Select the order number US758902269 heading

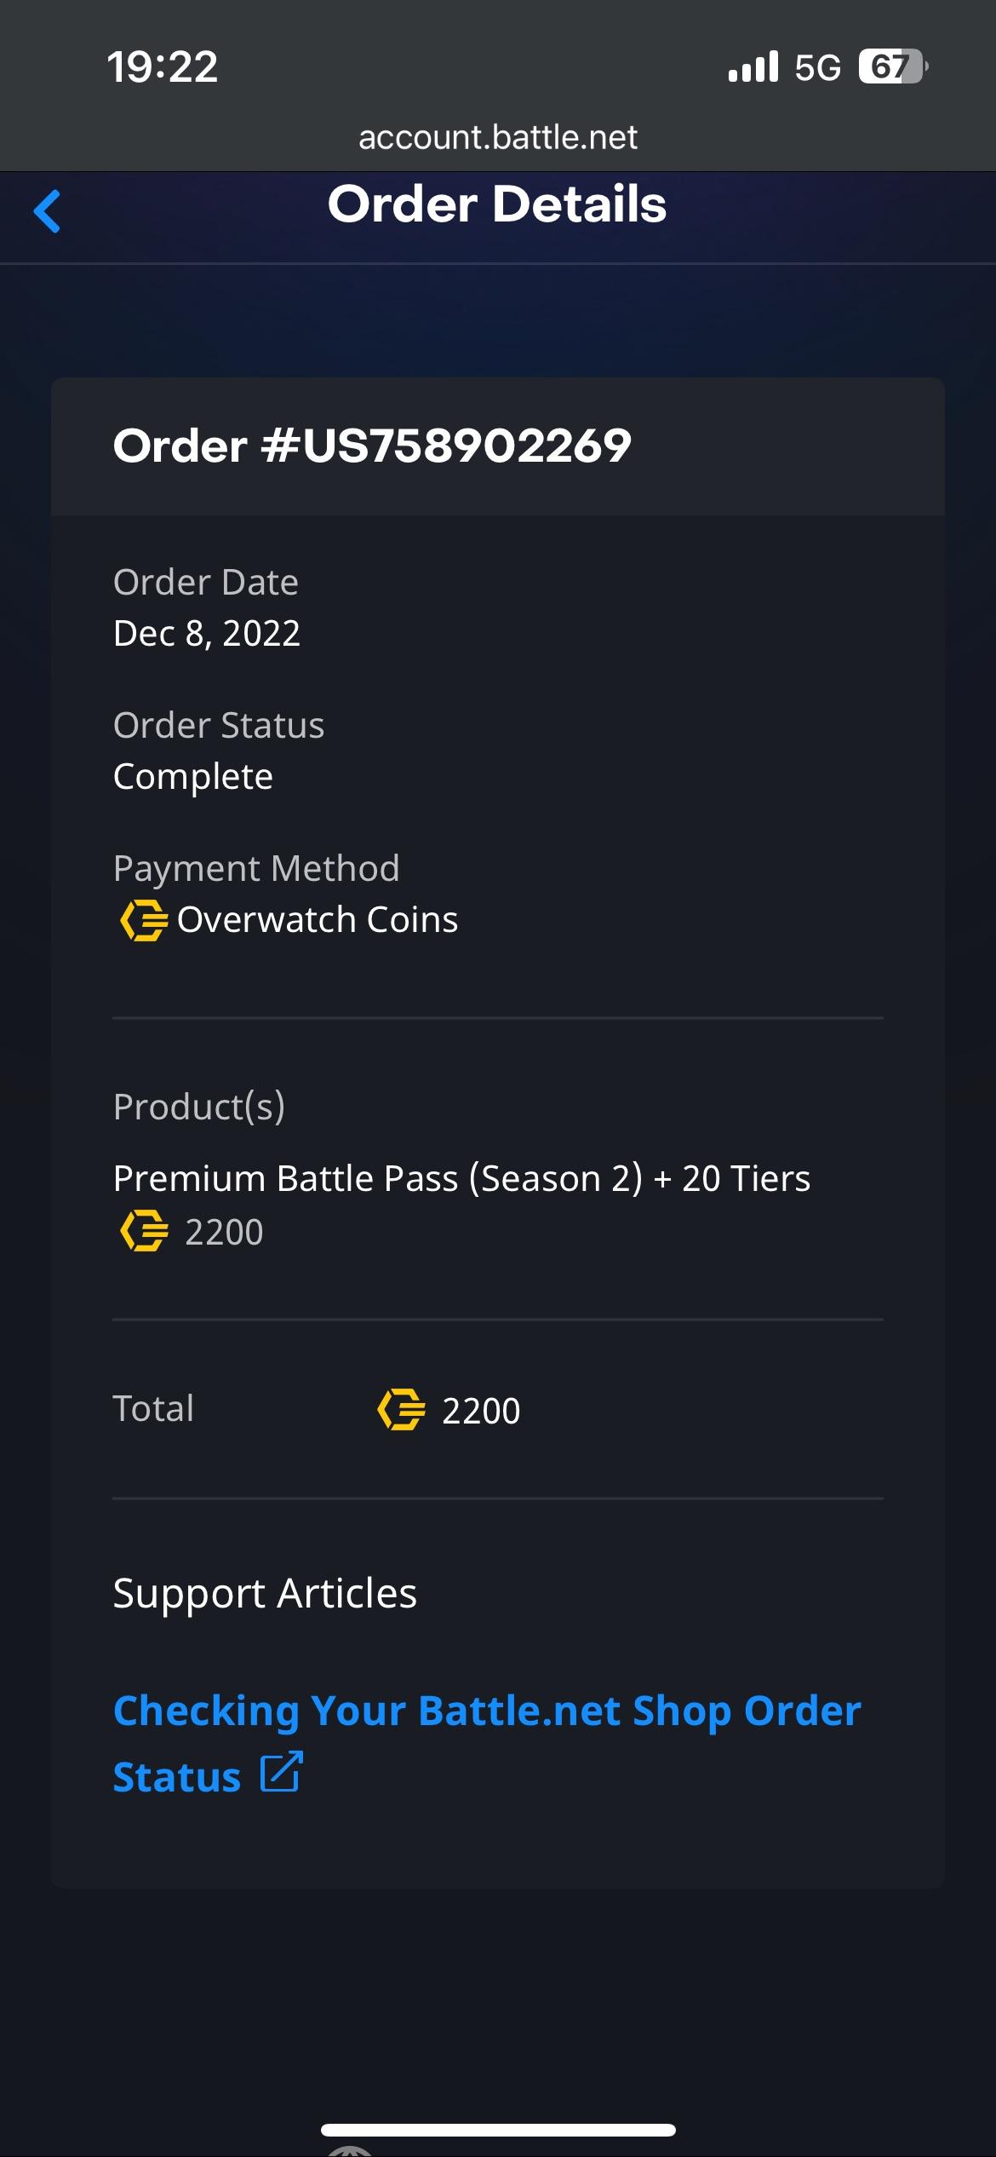[372, 445]
